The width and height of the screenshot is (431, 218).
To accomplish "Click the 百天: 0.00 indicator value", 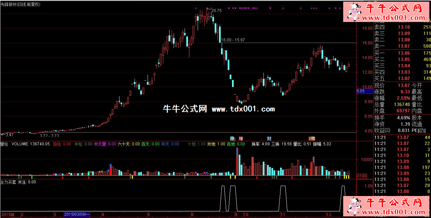I will 151,144.
